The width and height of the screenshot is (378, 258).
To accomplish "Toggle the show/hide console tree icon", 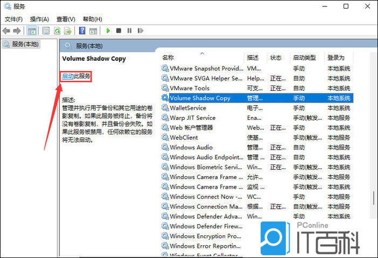I will (32, 31).
